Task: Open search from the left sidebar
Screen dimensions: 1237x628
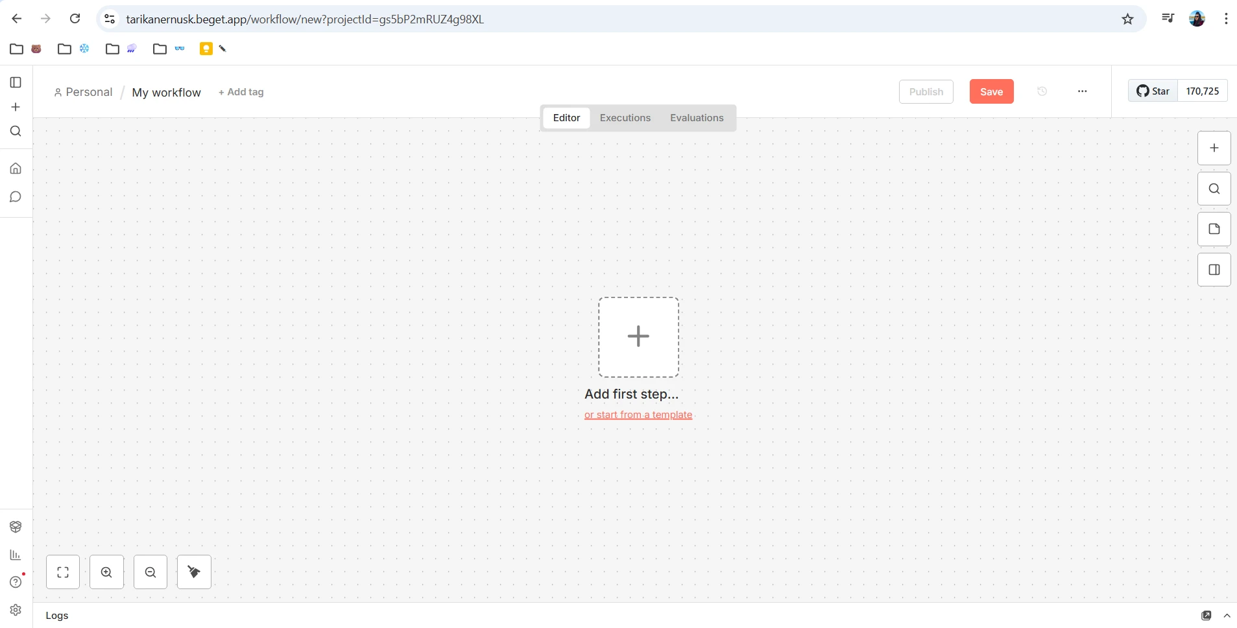Action: [x=16, y=132]
